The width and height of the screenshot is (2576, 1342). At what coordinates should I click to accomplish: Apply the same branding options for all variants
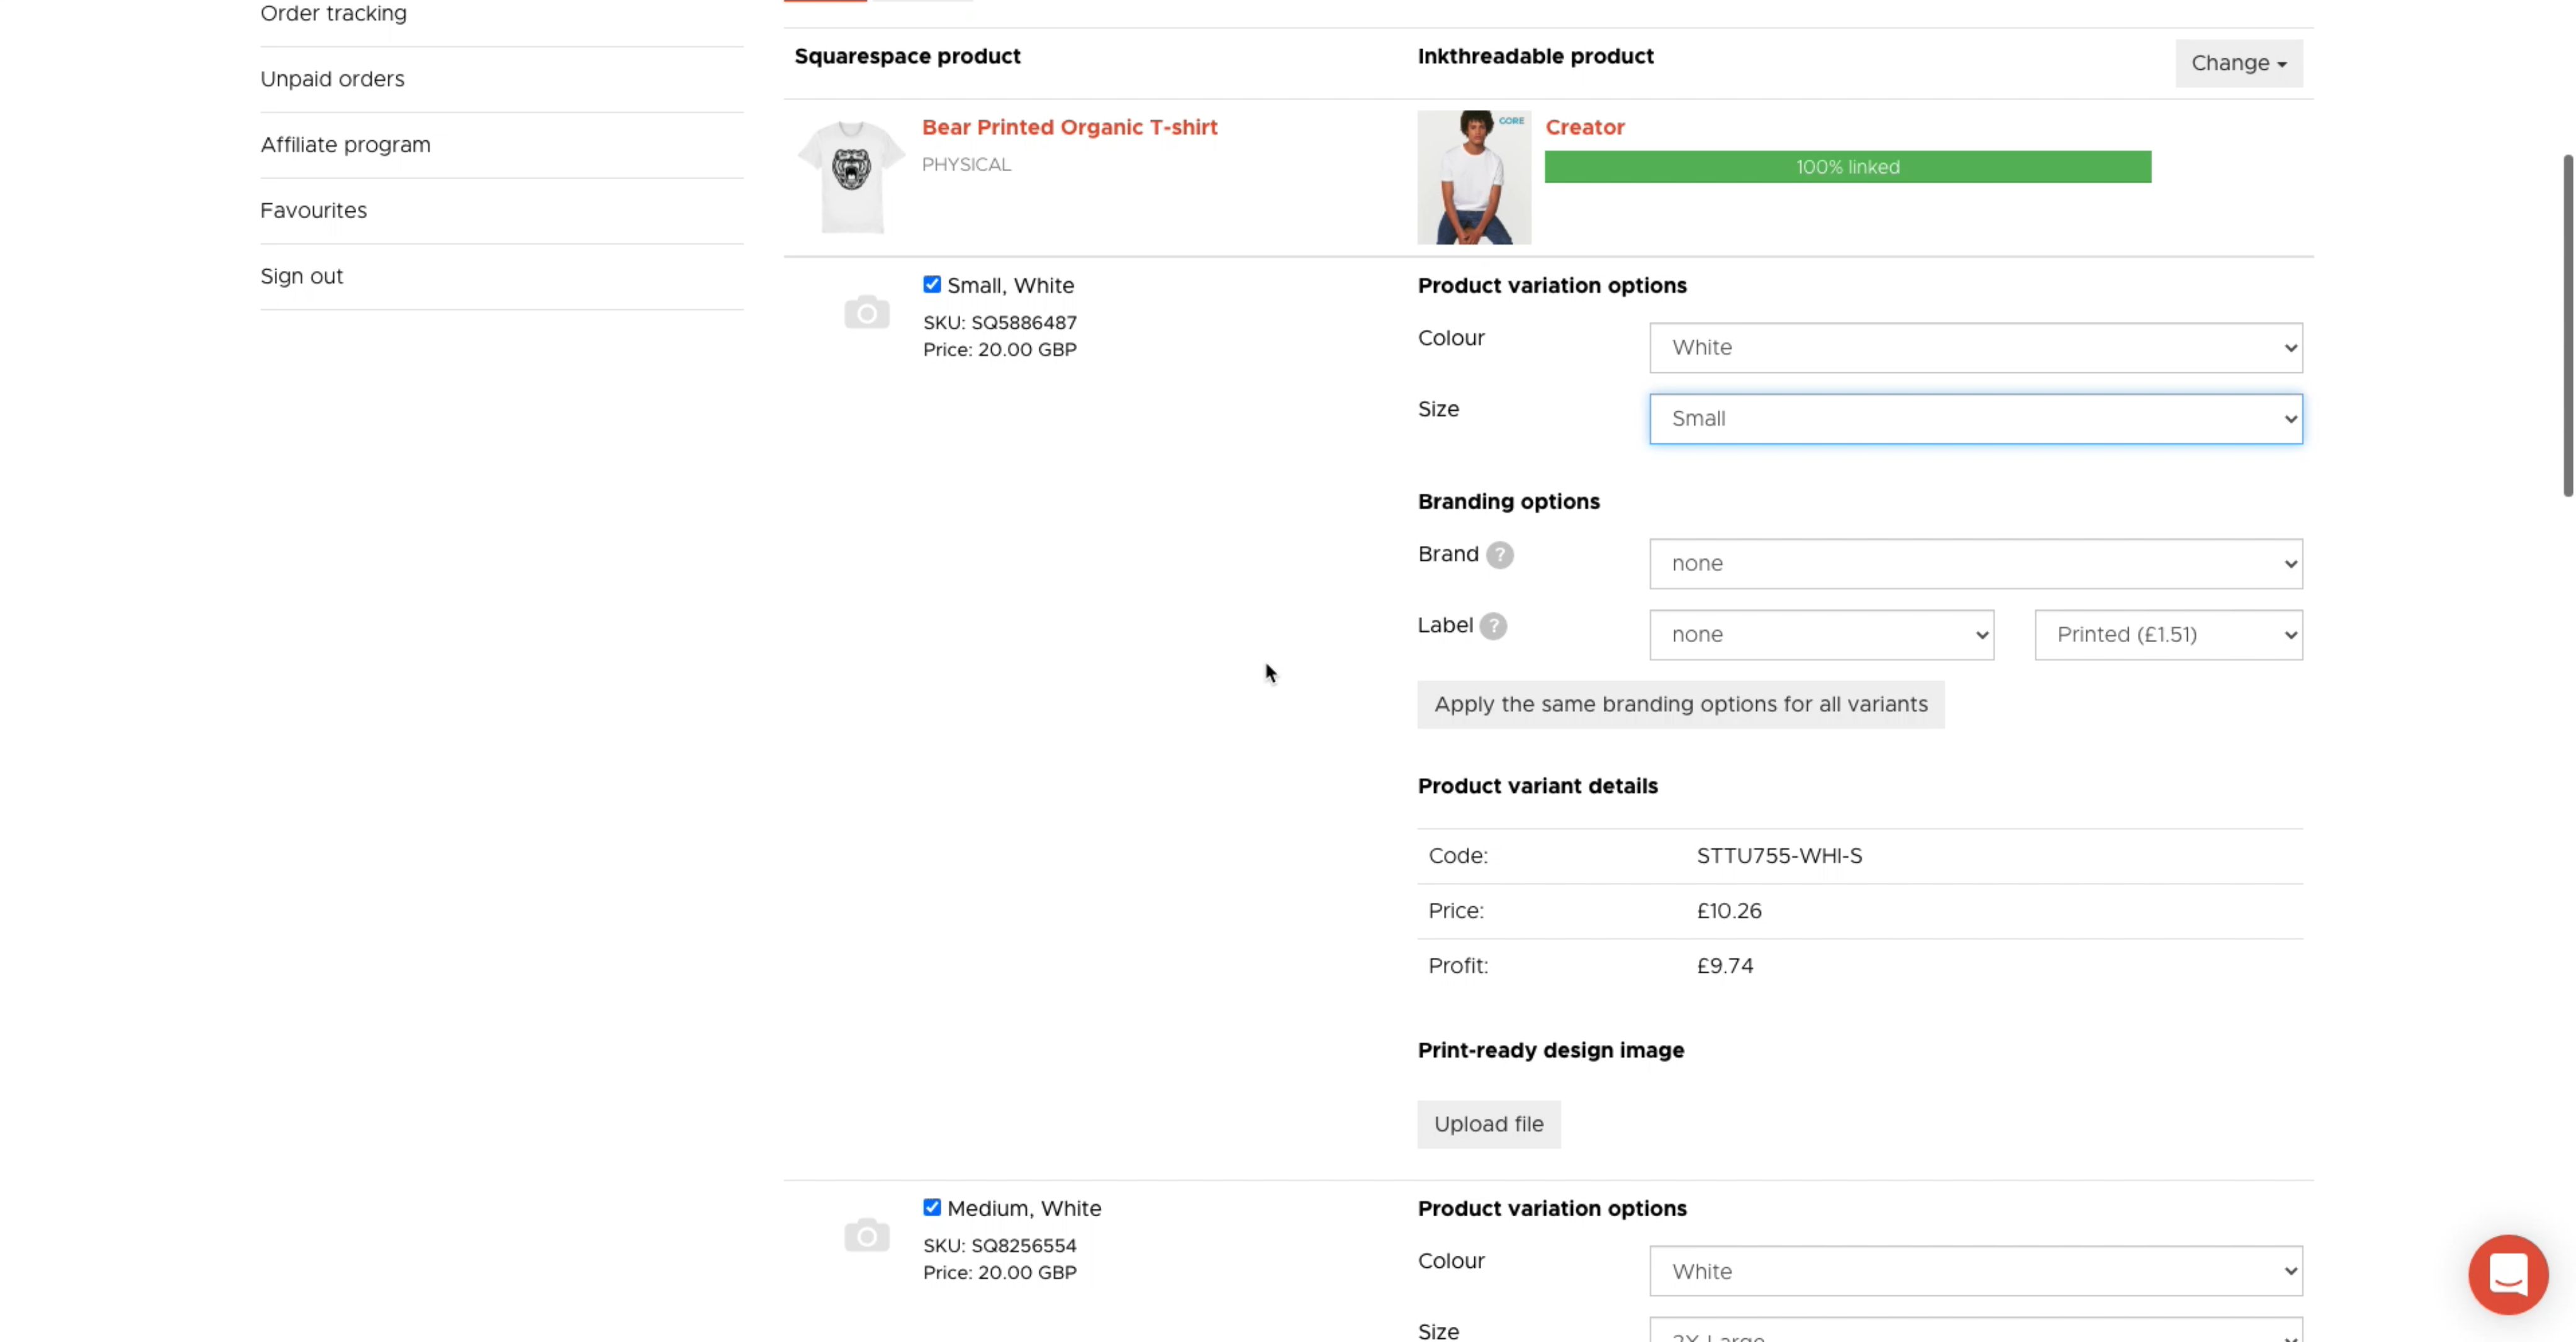[1680, 704]
